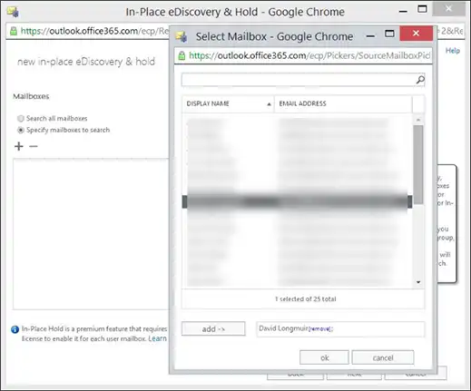The width and height of the screenshot is (471, 391).
Task: Confirm the mailbox selection with ok
Action: 324,357
